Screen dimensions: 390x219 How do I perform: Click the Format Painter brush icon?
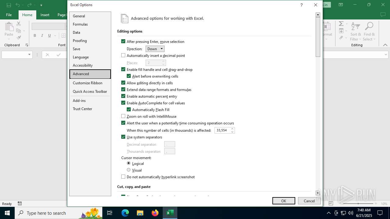(19, 38)
